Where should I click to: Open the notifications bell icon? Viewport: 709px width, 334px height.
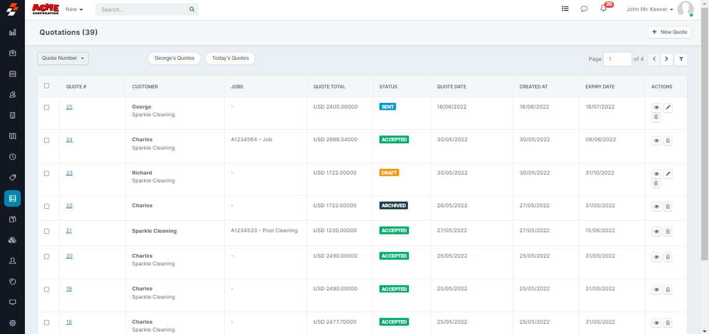click(x=603, y=9)
